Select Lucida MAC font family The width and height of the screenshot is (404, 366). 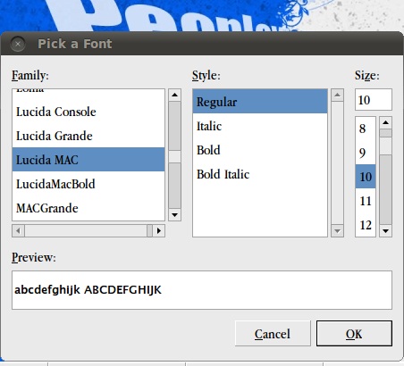pyautogui.click(x=88, y=160)
